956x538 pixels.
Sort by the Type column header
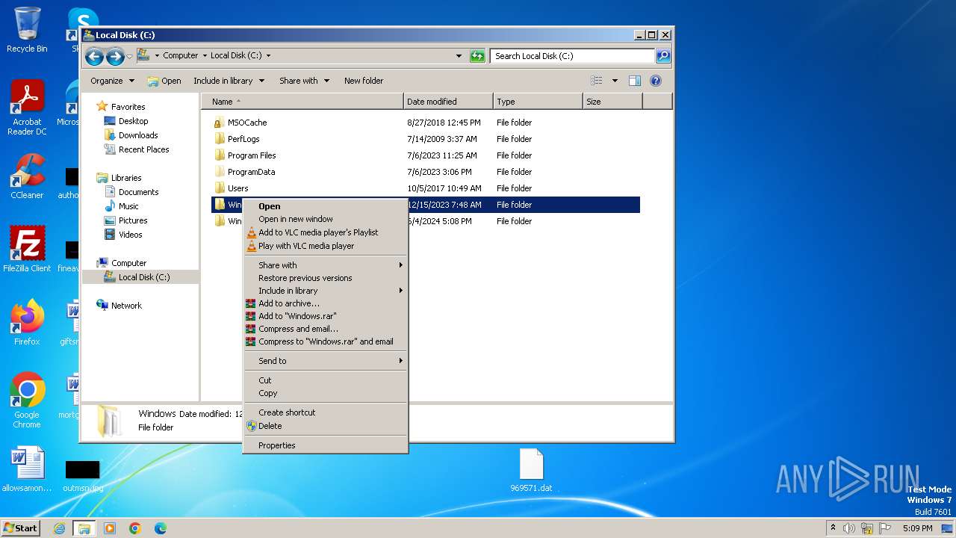(538, 102)
